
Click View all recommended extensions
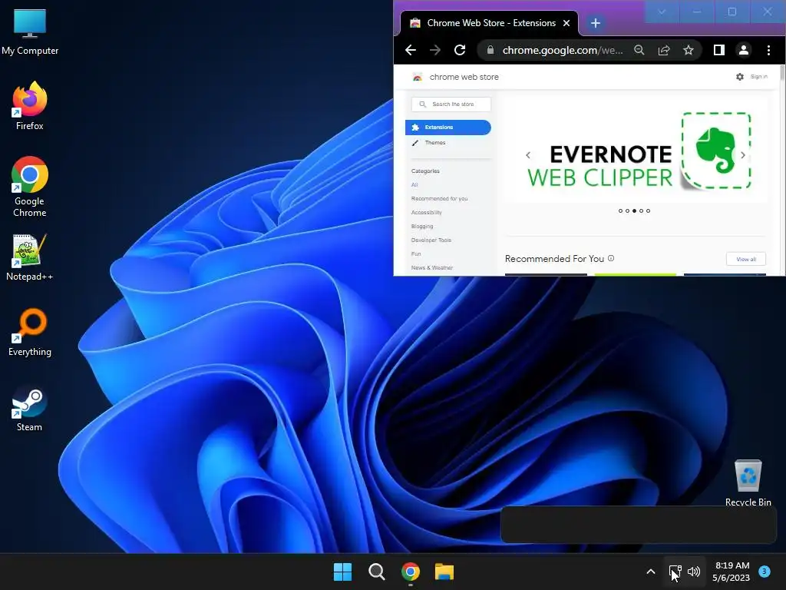[x=746, y=259]
